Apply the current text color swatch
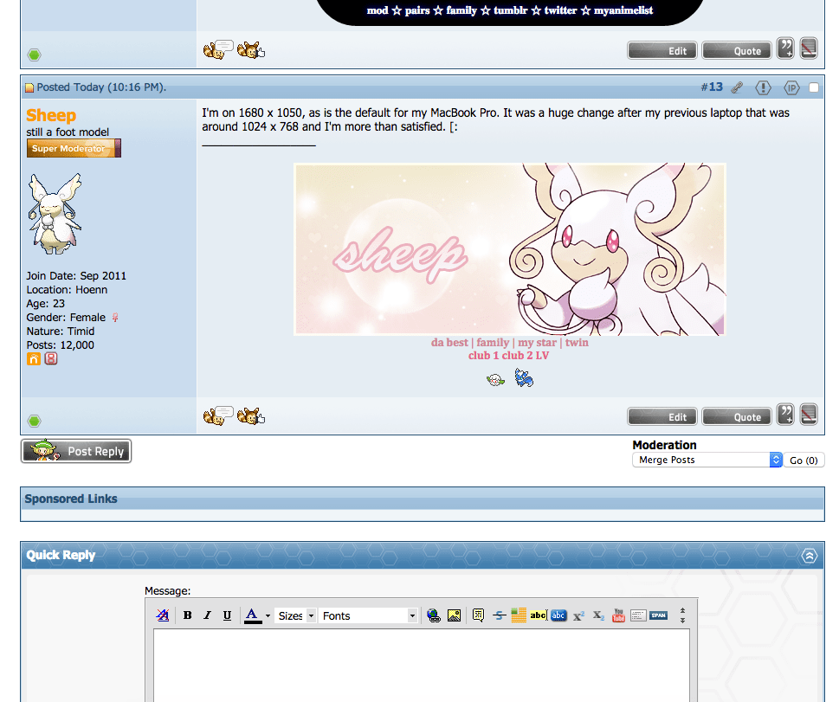This screenshot has width=839, height=702. pos(253,615)
